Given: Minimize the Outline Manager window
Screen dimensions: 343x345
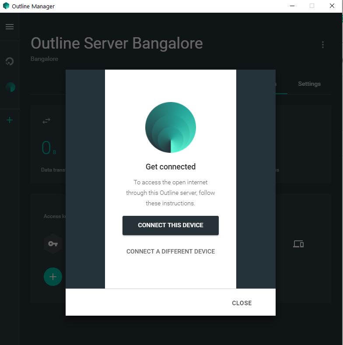Looking at the screenshot, I should point(292,6).
